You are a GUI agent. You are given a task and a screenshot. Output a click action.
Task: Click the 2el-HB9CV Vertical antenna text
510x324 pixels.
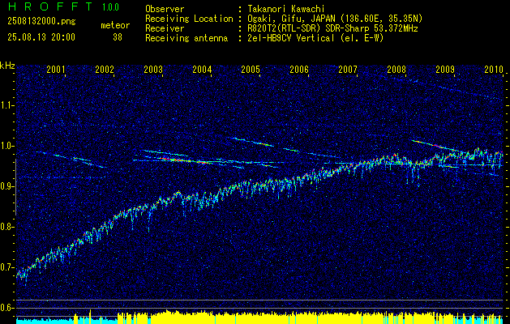pos(314,38)
